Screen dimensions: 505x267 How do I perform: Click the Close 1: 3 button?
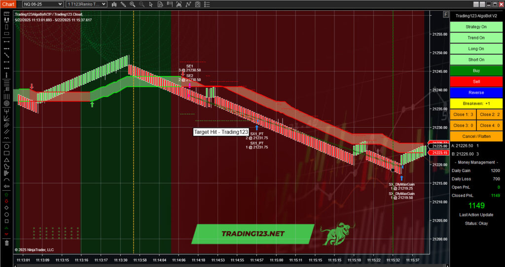point(463,114)
